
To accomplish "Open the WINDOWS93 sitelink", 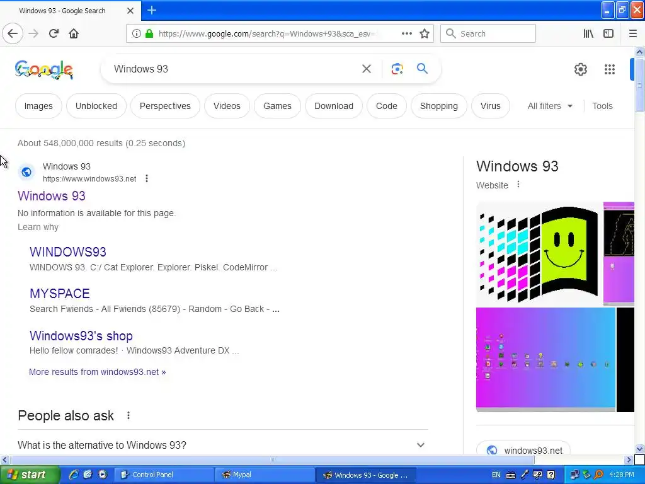I will click(x=68, y=252).
